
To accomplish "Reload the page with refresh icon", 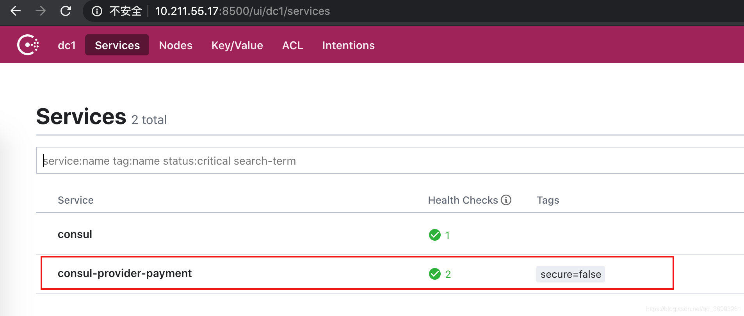I will coord(66,11).
